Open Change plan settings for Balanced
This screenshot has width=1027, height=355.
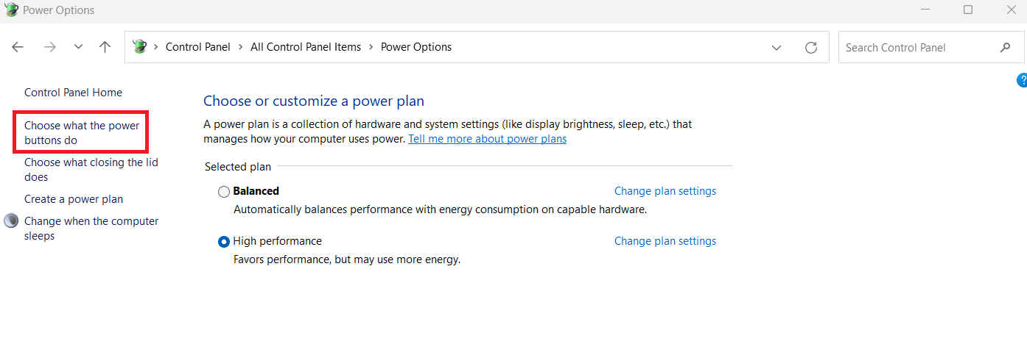665,191
